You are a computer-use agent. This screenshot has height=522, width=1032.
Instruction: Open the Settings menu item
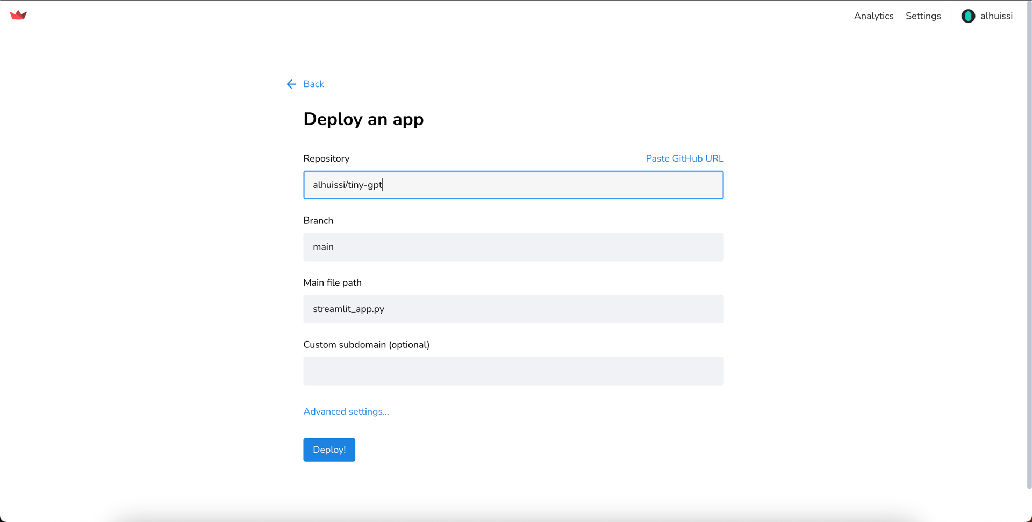[x=923, y=16]
